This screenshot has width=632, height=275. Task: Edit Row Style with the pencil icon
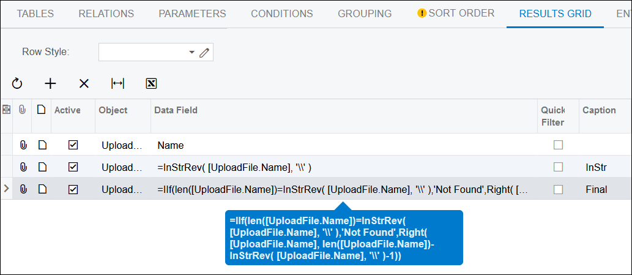coord(205,53)
